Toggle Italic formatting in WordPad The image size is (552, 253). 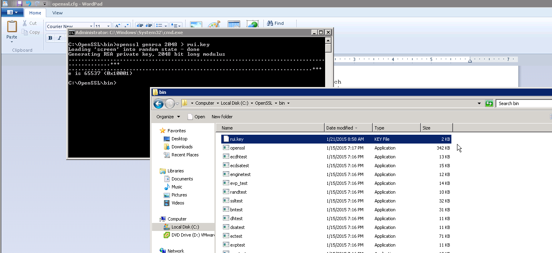[x=59, y=38]
